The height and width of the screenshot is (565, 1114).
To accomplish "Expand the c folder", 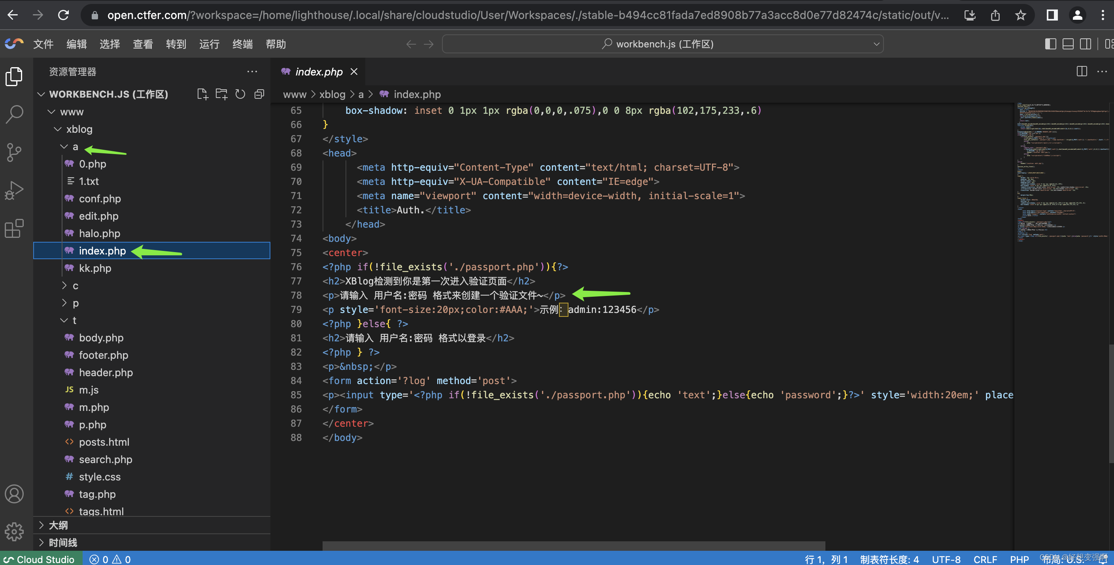I will point(75,285).
